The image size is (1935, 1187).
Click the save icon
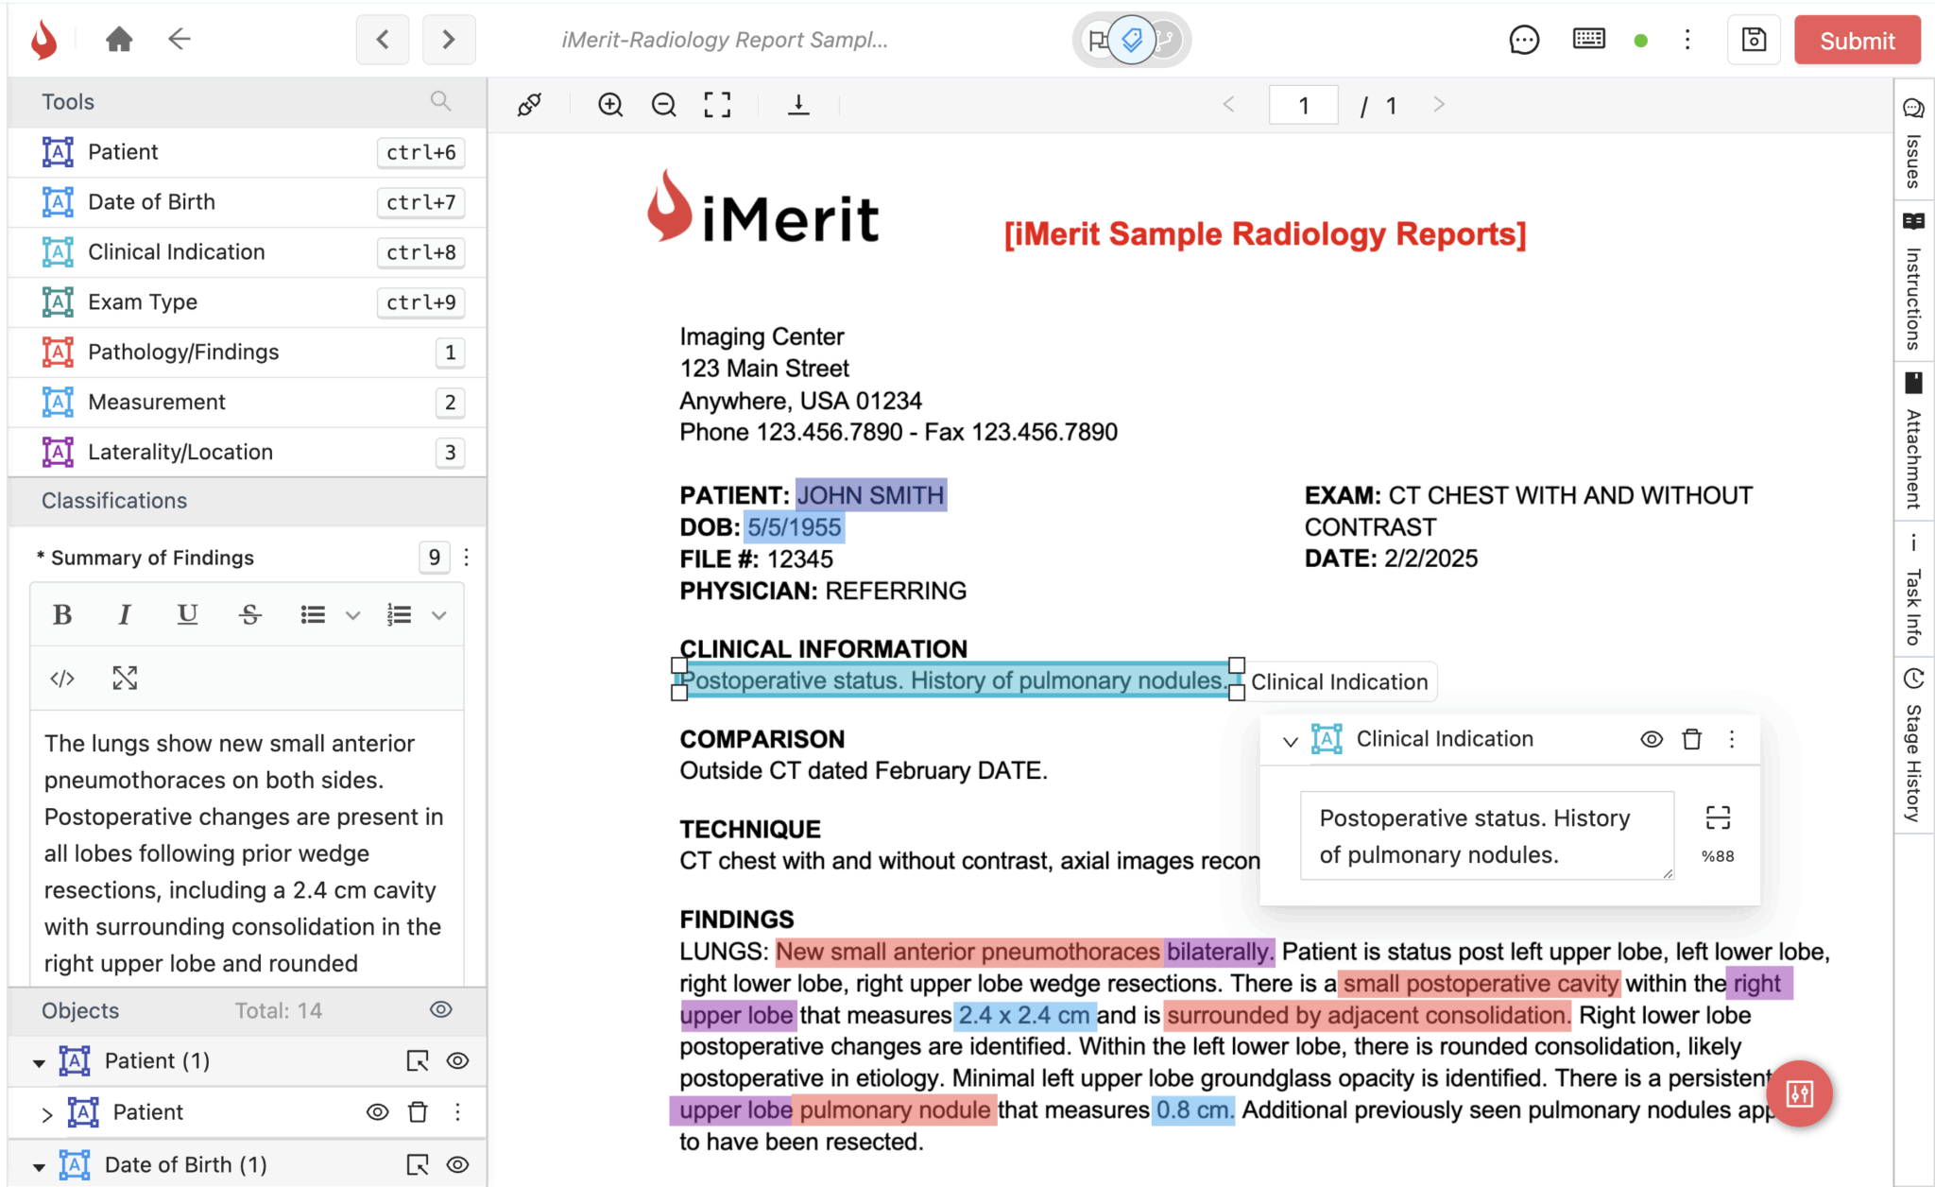point(1755,40)
